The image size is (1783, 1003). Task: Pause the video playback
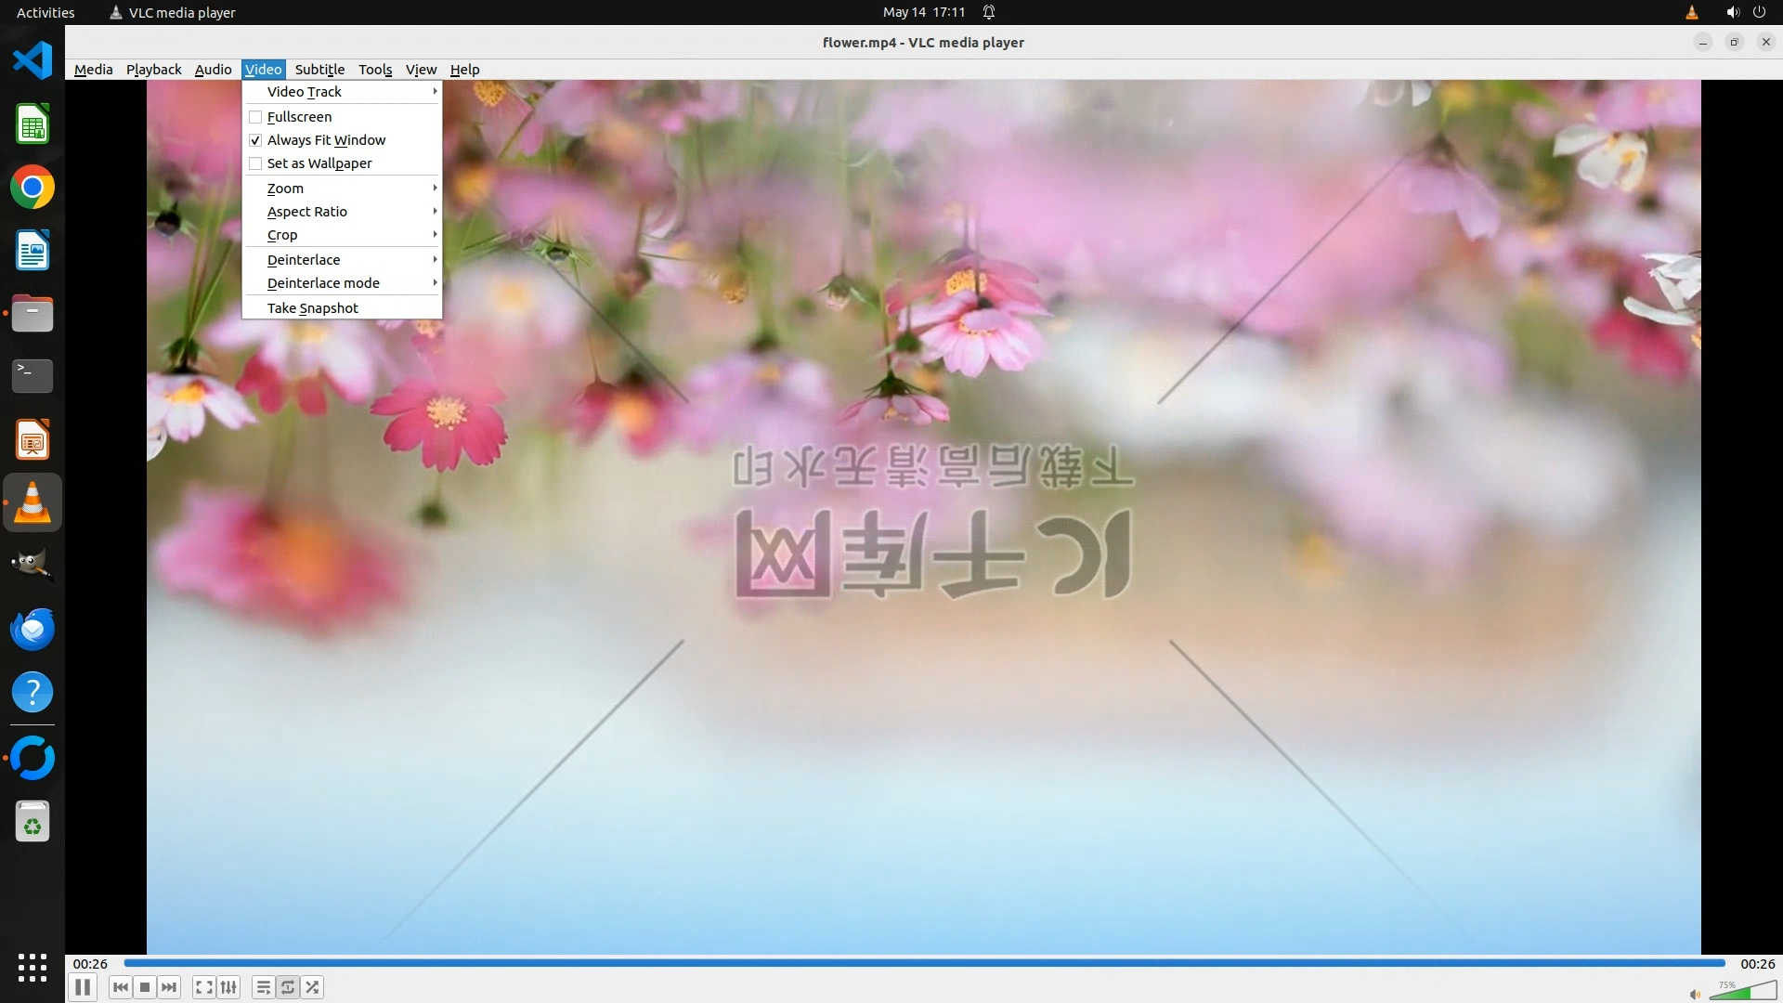point(83,987)
